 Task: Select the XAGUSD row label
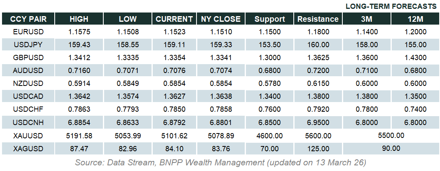28,148
